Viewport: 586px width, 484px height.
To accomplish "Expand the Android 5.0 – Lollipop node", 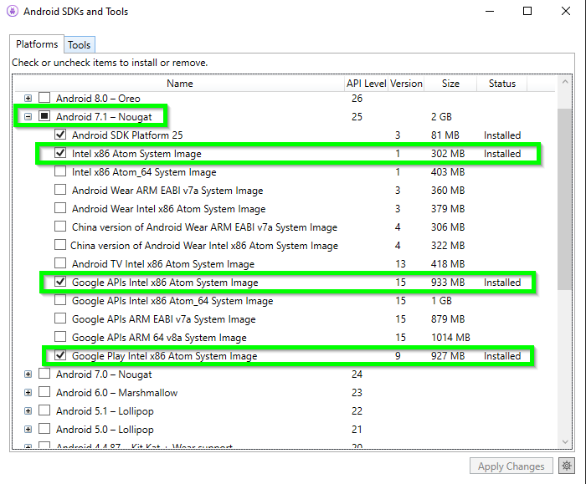I will pos(28,429).
